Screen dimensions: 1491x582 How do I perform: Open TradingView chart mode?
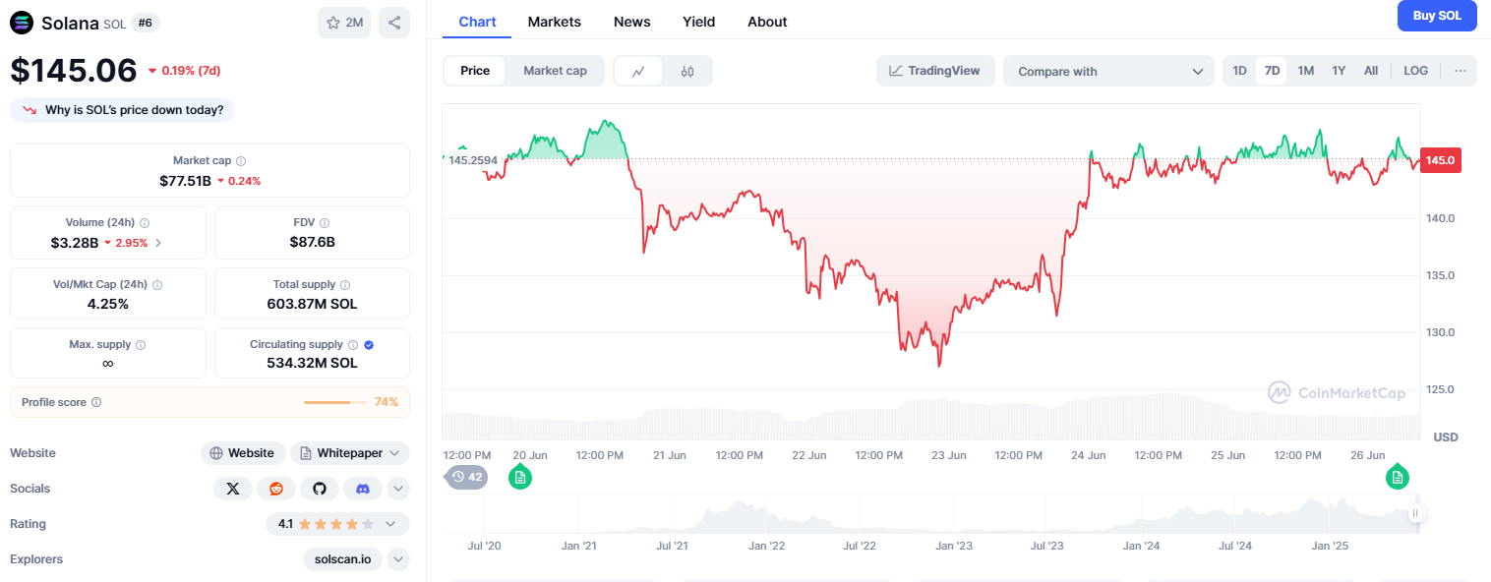pyautogui.click(x=935, y=71)
